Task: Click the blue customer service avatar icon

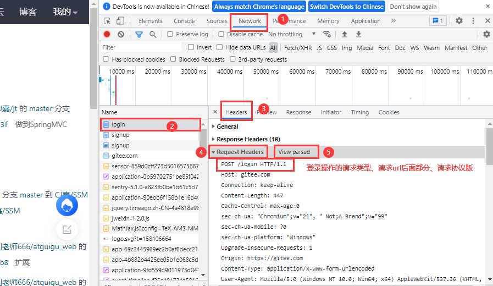Action: (67, 206)
